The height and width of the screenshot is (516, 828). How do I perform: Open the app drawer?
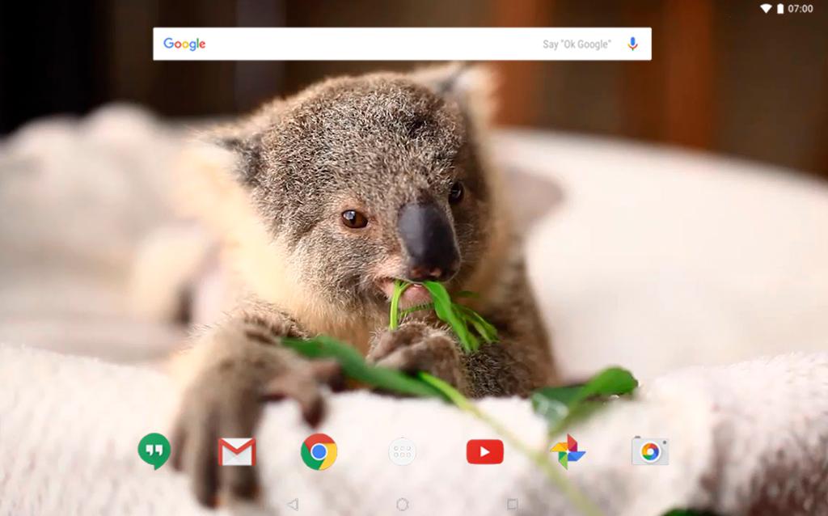point(402,452)
